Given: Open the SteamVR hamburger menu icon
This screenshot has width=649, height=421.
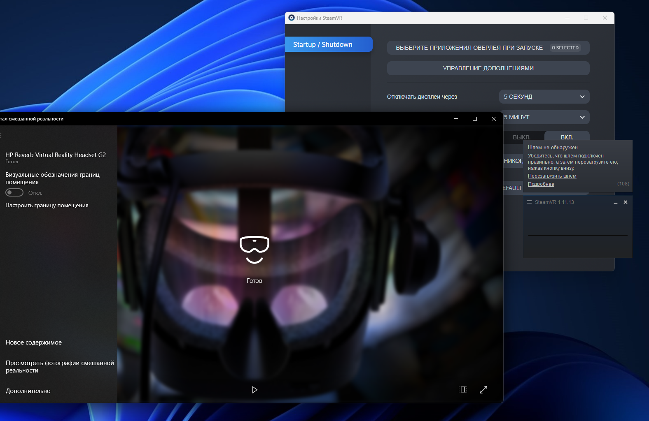Looking at the screenshot, I should coord(529,202).
